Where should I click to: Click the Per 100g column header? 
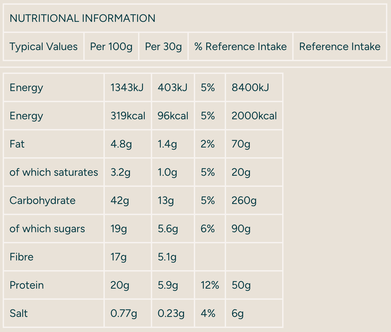[x=111, y=47]
